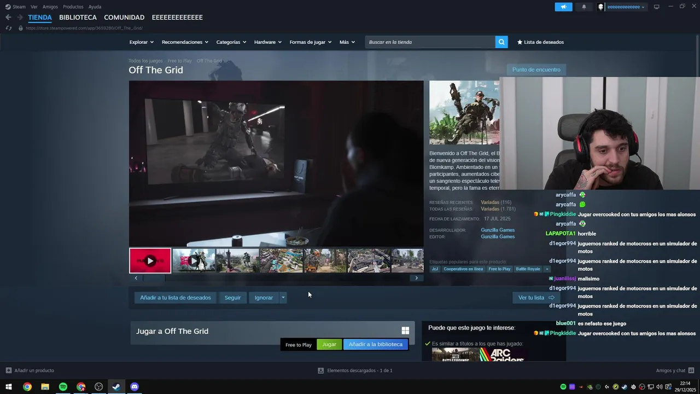Click Añadir a la biblioteca button
Screen dimensions: 700x394
(376, 344)
